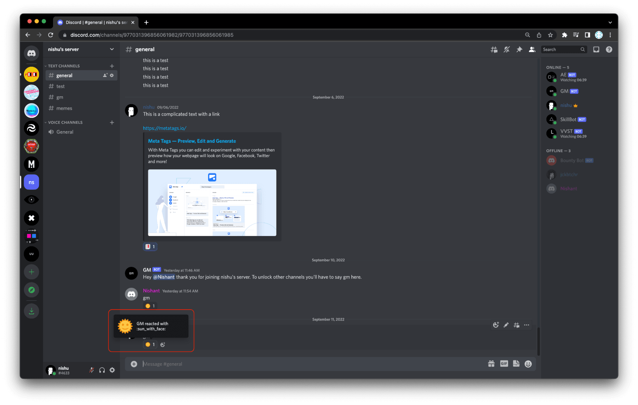Click Download Apps icon in server list
Image resolution: width=638 pixels, height=405 pixels.
pos(31,311)
